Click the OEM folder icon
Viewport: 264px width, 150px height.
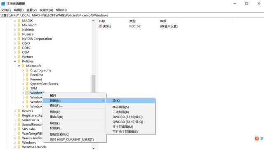click(x=19, y=52)
